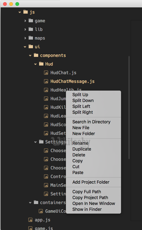The image size is (142, 230).
Task: Click the containers folder icon
Action: 36,202
